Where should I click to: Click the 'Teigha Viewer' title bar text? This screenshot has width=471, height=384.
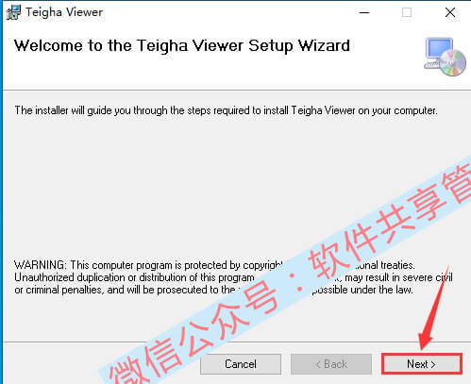(x=64, y=12)
